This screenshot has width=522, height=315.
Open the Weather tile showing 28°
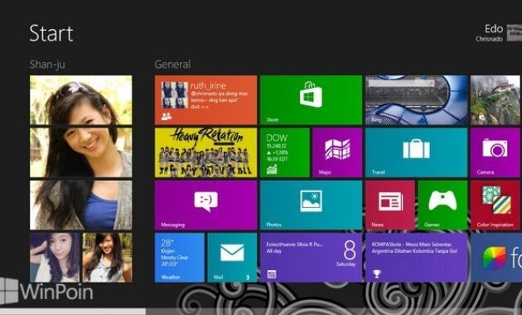pyautogui.click(x=180, y=258)
